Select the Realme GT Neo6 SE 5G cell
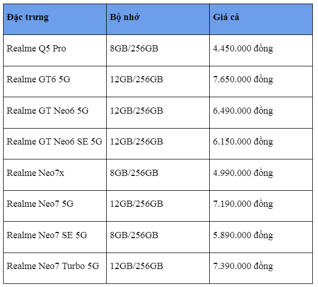The height and width of the screenshot is (287, 318). coord(54,142)
